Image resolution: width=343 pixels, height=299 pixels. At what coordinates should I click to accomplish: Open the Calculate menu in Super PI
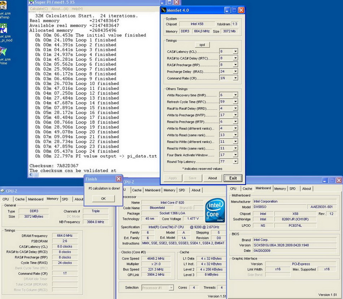click(39, 9)
